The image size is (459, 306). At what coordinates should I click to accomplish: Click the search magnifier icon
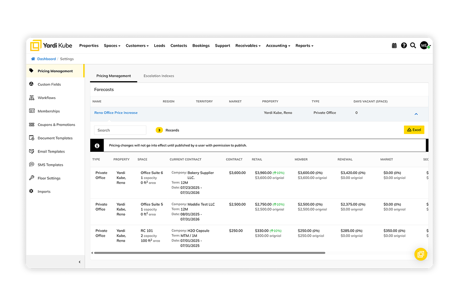[x=413, y=46]
